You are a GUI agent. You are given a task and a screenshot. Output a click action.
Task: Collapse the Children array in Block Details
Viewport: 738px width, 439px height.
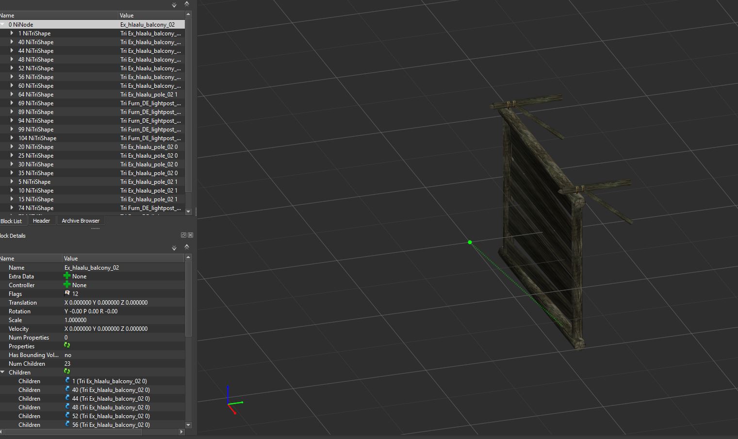(3, 373)
